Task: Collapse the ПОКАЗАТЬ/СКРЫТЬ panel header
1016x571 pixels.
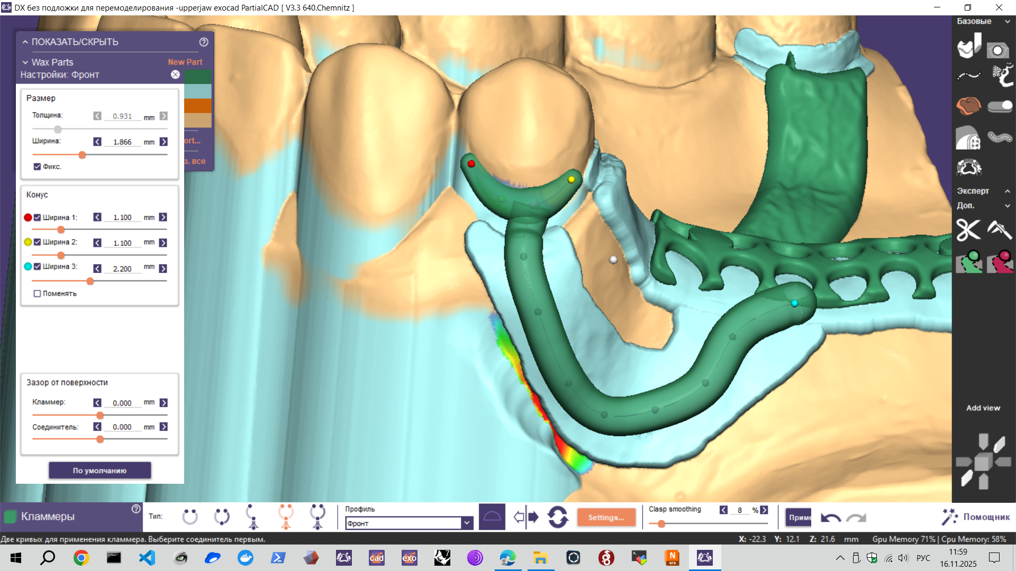Action: point(24,42)
